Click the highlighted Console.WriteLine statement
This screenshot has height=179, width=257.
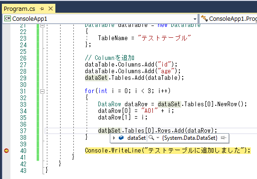[168, 151]
